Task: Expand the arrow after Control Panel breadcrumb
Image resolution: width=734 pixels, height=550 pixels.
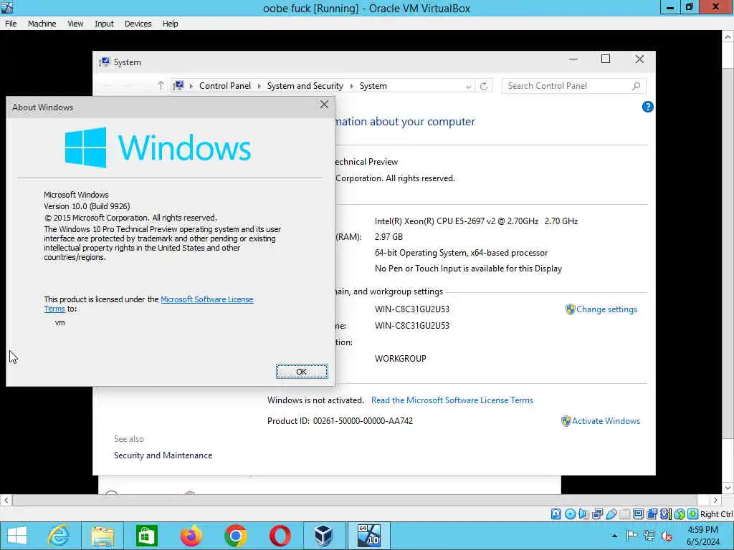Action: [259, 86]
